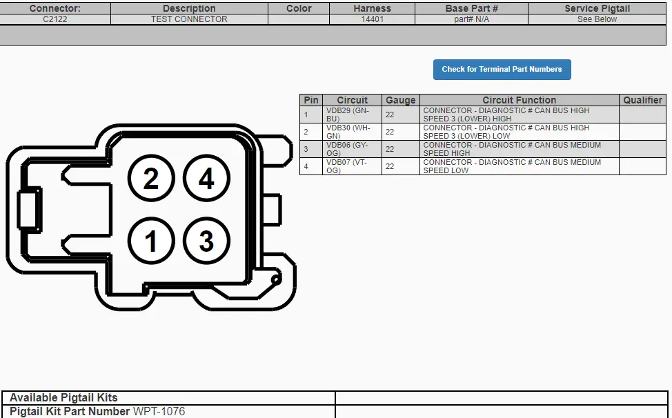This screenshot has width=672, height=418.
Task: Click gauge 22 in VDB07 row
Action: click(x=401, y=166)
